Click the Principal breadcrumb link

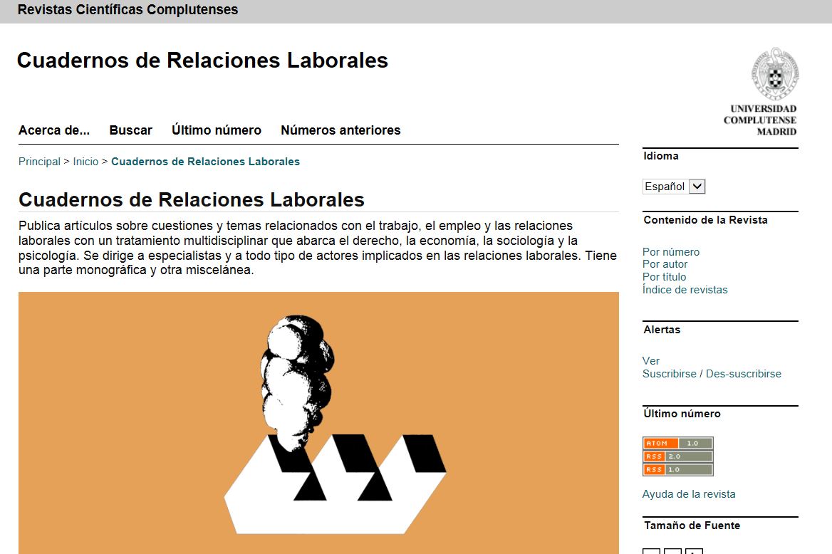pyautogui.click(x=39, y=162)
